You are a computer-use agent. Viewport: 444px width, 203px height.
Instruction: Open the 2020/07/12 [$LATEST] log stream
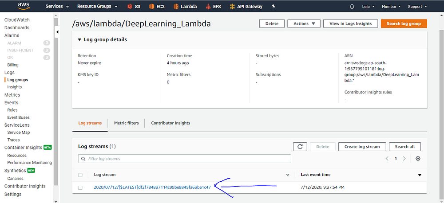152,187
